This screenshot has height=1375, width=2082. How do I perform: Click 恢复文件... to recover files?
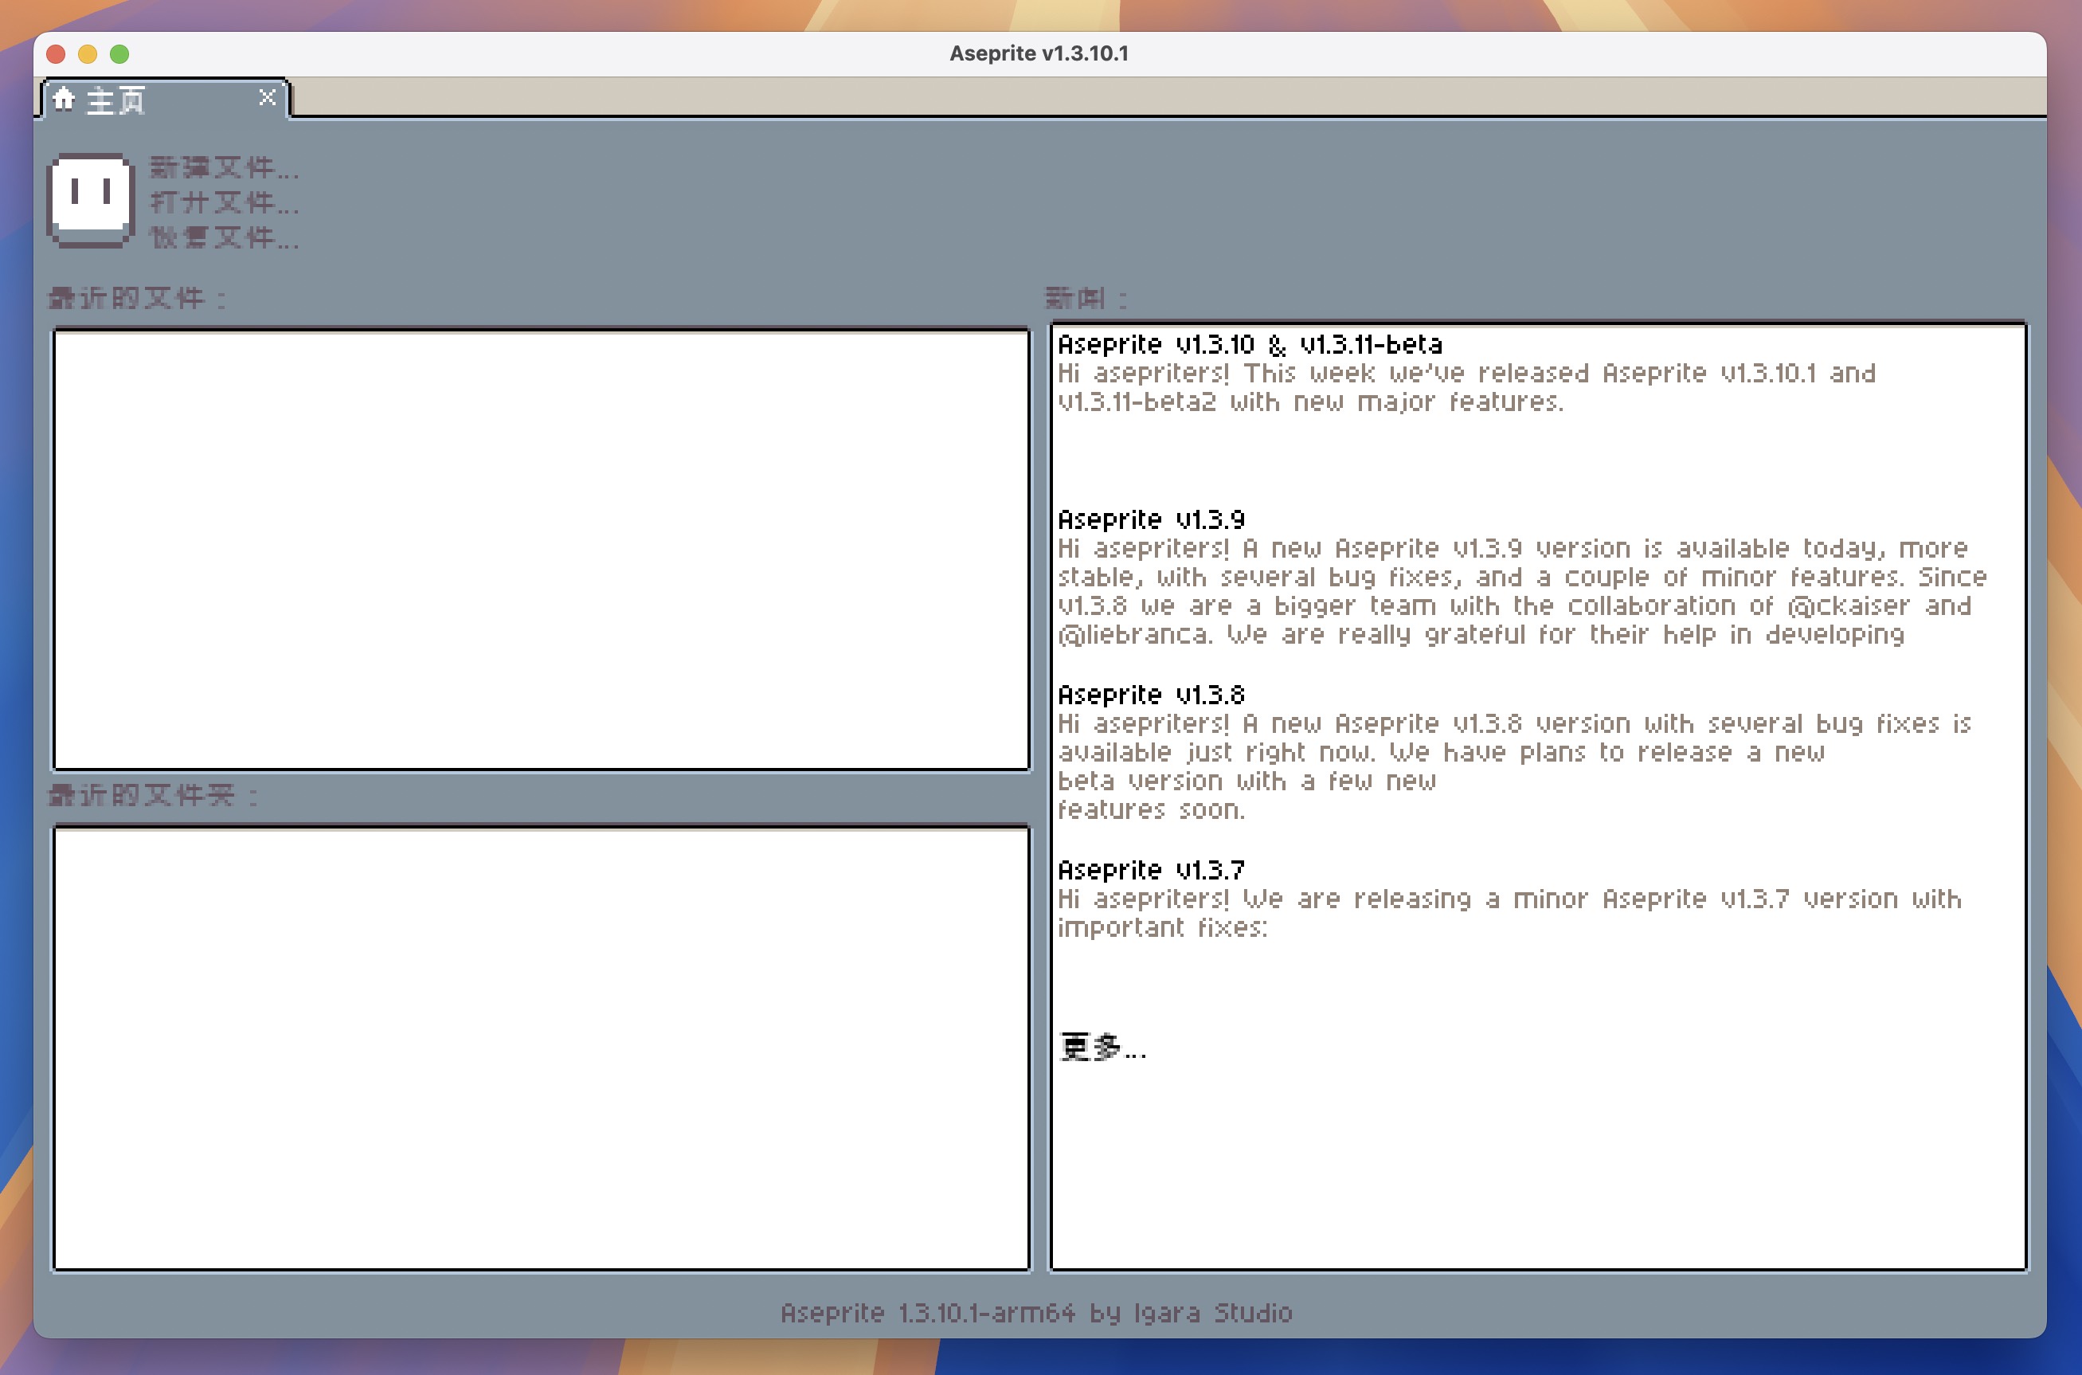point(225,237)
